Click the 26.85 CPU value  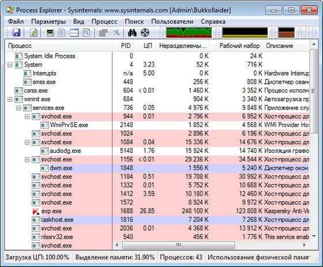pos(147,211)
